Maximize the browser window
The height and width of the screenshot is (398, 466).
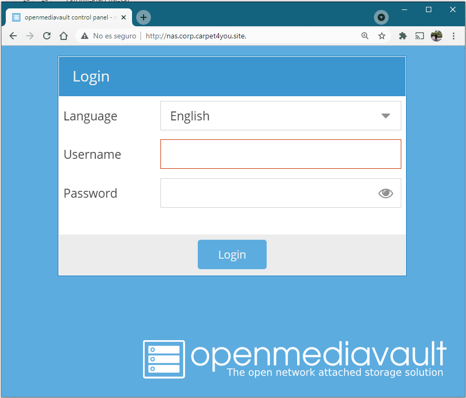click(x=429, y=10)
